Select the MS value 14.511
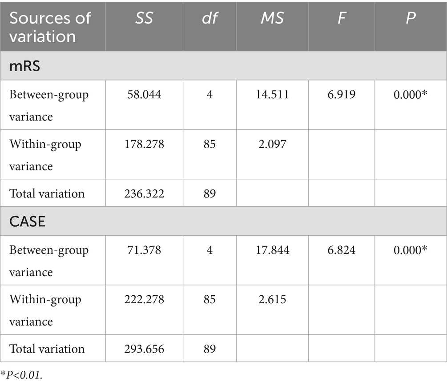Image resolution: width=447 pixels, height=386 pixels. click(272, 95)
